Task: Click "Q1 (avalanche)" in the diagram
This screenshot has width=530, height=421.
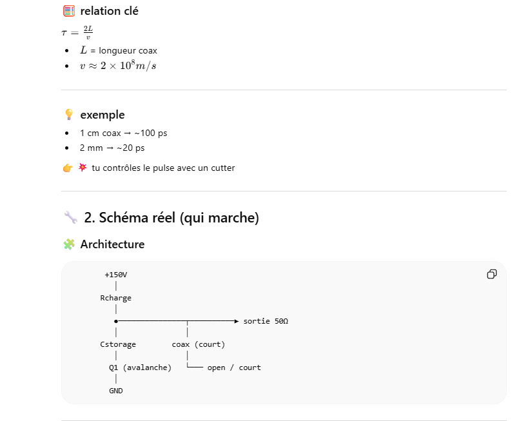Action: [x=140, y=367]
